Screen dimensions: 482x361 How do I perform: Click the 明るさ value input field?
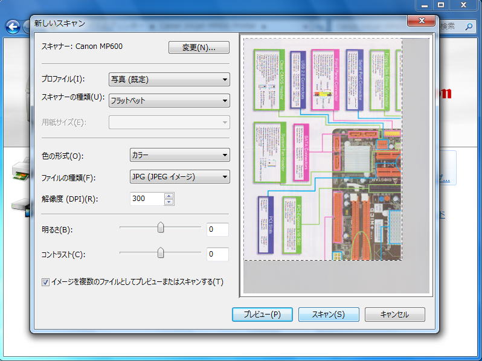pyautogui.click(x=217, y=229)
